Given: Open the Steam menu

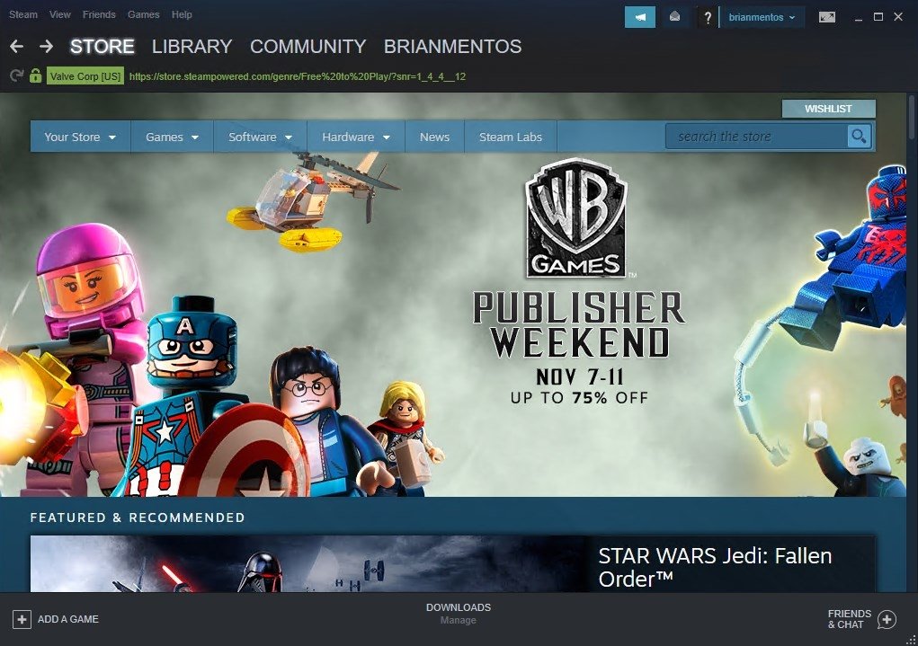Looking at the screenshot, I should coord(23,14).
